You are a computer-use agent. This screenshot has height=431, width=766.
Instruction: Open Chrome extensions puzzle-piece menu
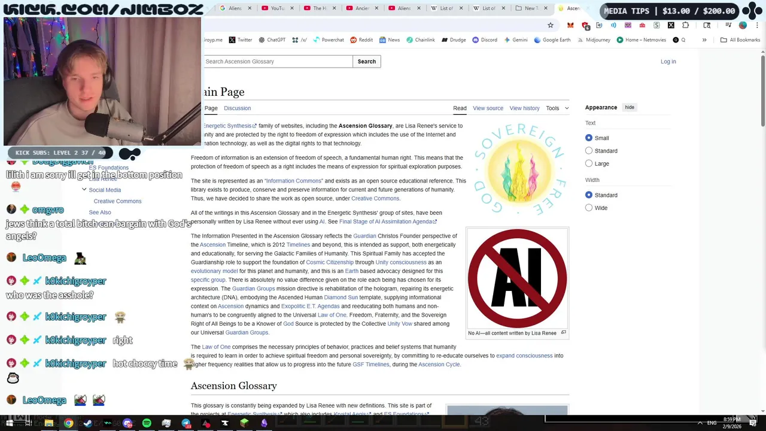686,25
